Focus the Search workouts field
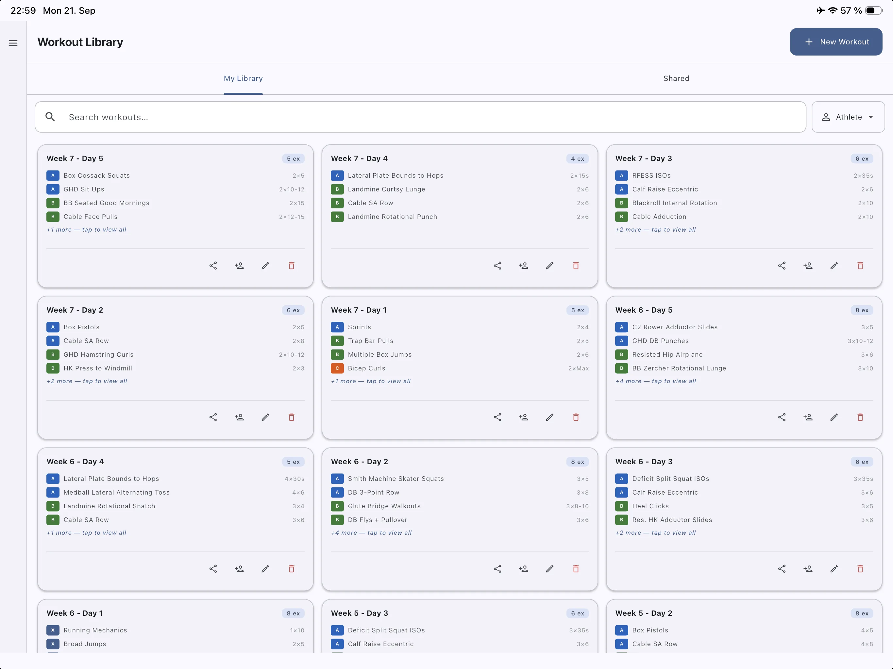This screenshot has width=893, height=669. (420, 117)
